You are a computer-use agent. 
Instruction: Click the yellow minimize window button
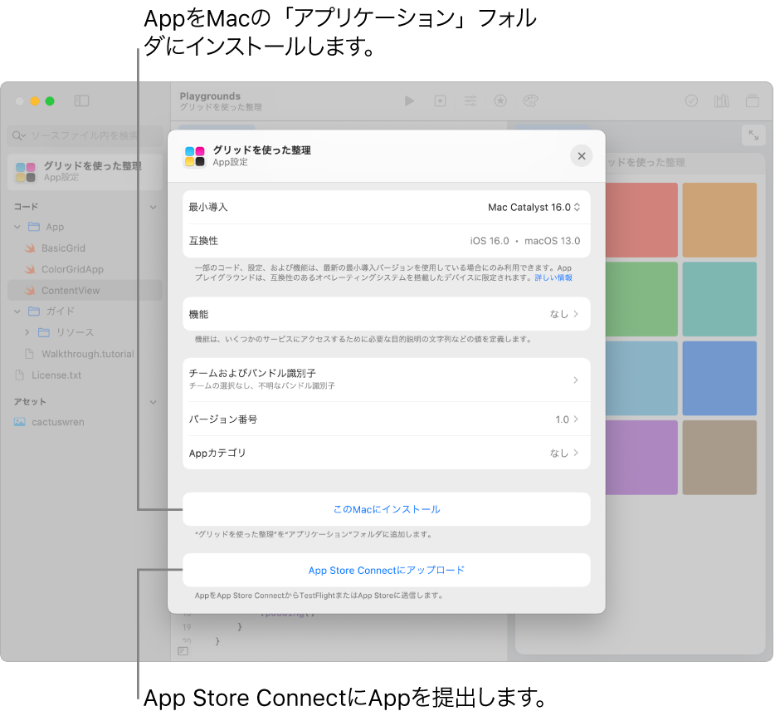coord(35,101)
